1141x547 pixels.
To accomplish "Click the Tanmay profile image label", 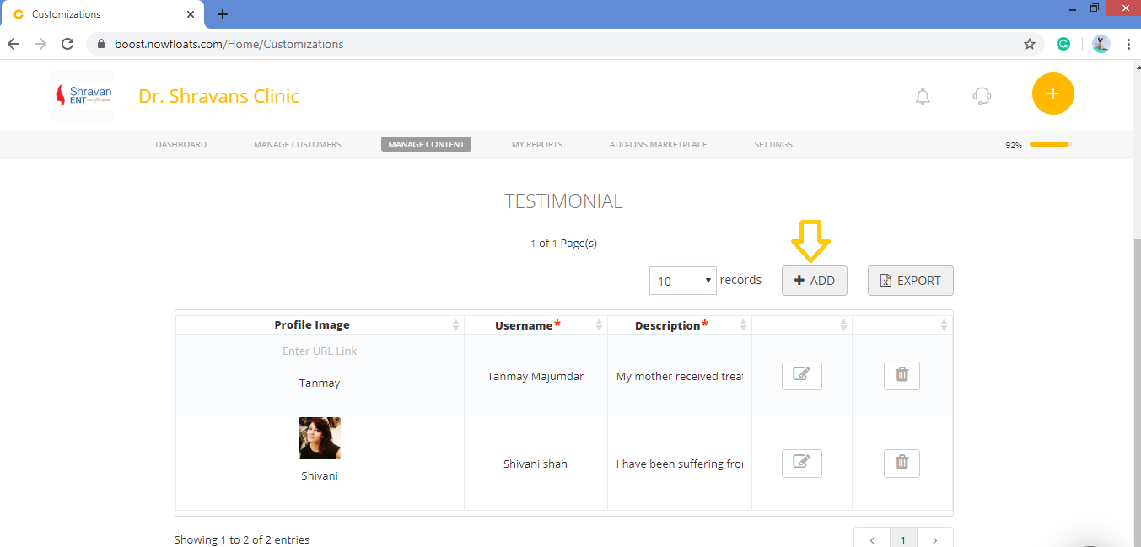I will 320,383.
